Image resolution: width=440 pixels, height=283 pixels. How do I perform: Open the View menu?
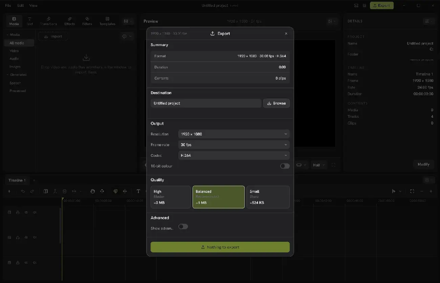click(33, 5)
